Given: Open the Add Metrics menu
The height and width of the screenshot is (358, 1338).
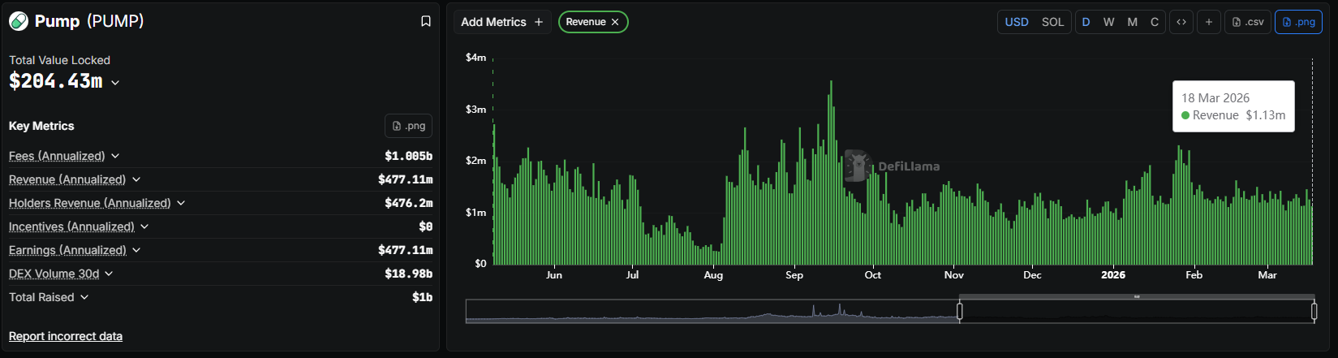Looking at the screenshot, I should [x=501, y=22].
